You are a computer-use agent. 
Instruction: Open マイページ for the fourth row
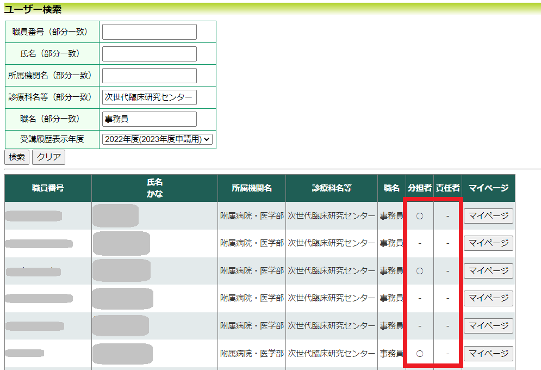coord(488,298)
